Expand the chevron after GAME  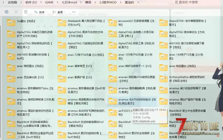tap(58, 3)
